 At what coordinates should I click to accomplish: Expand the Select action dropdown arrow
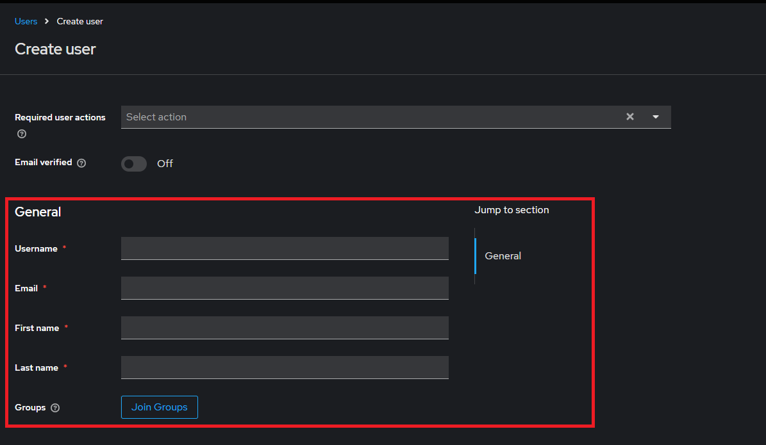click(x=656, y=117)
